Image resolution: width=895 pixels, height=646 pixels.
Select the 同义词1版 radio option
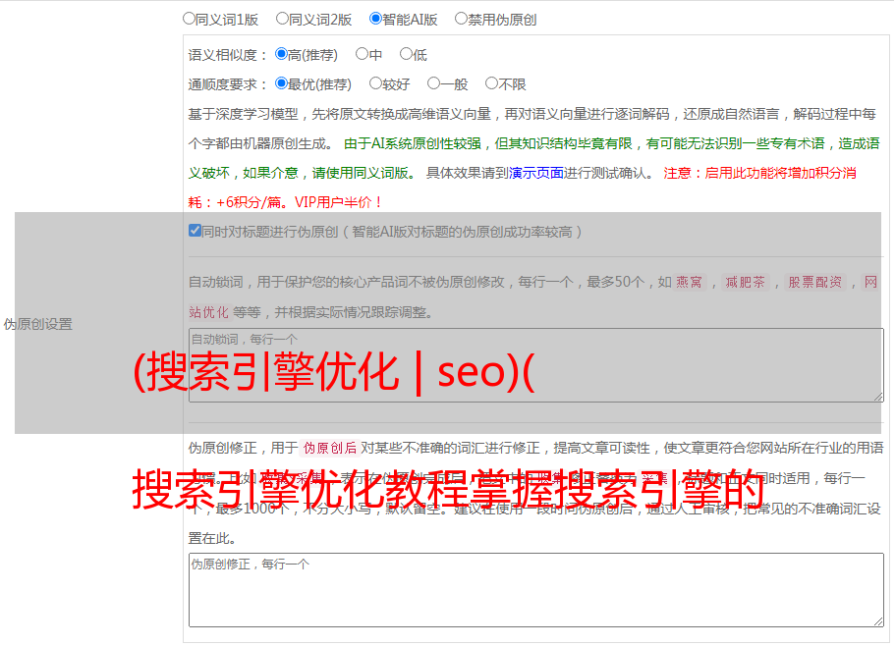(x=189, y=19)
